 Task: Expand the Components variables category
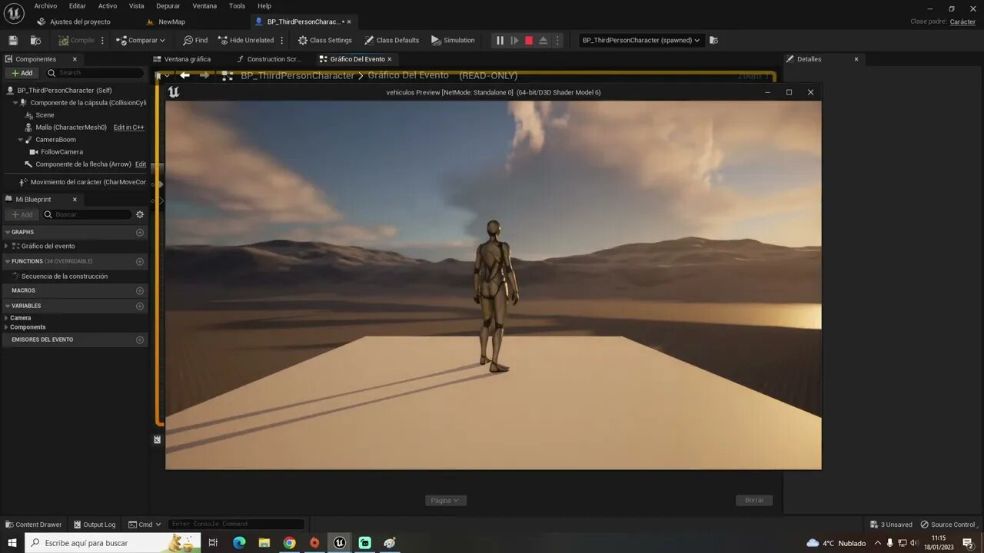pos(6,327)
